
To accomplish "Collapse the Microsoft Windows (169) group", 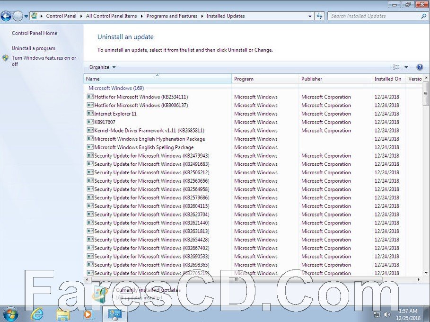I will tap(116, 88).
